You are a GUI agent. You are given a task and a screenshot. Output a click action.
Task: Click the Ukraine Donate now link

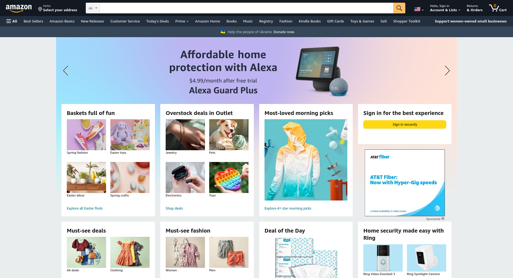(284, 32)
